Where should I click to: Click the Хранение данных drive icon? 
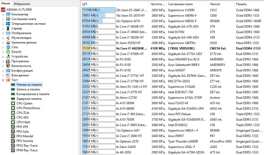click(8, 42)
